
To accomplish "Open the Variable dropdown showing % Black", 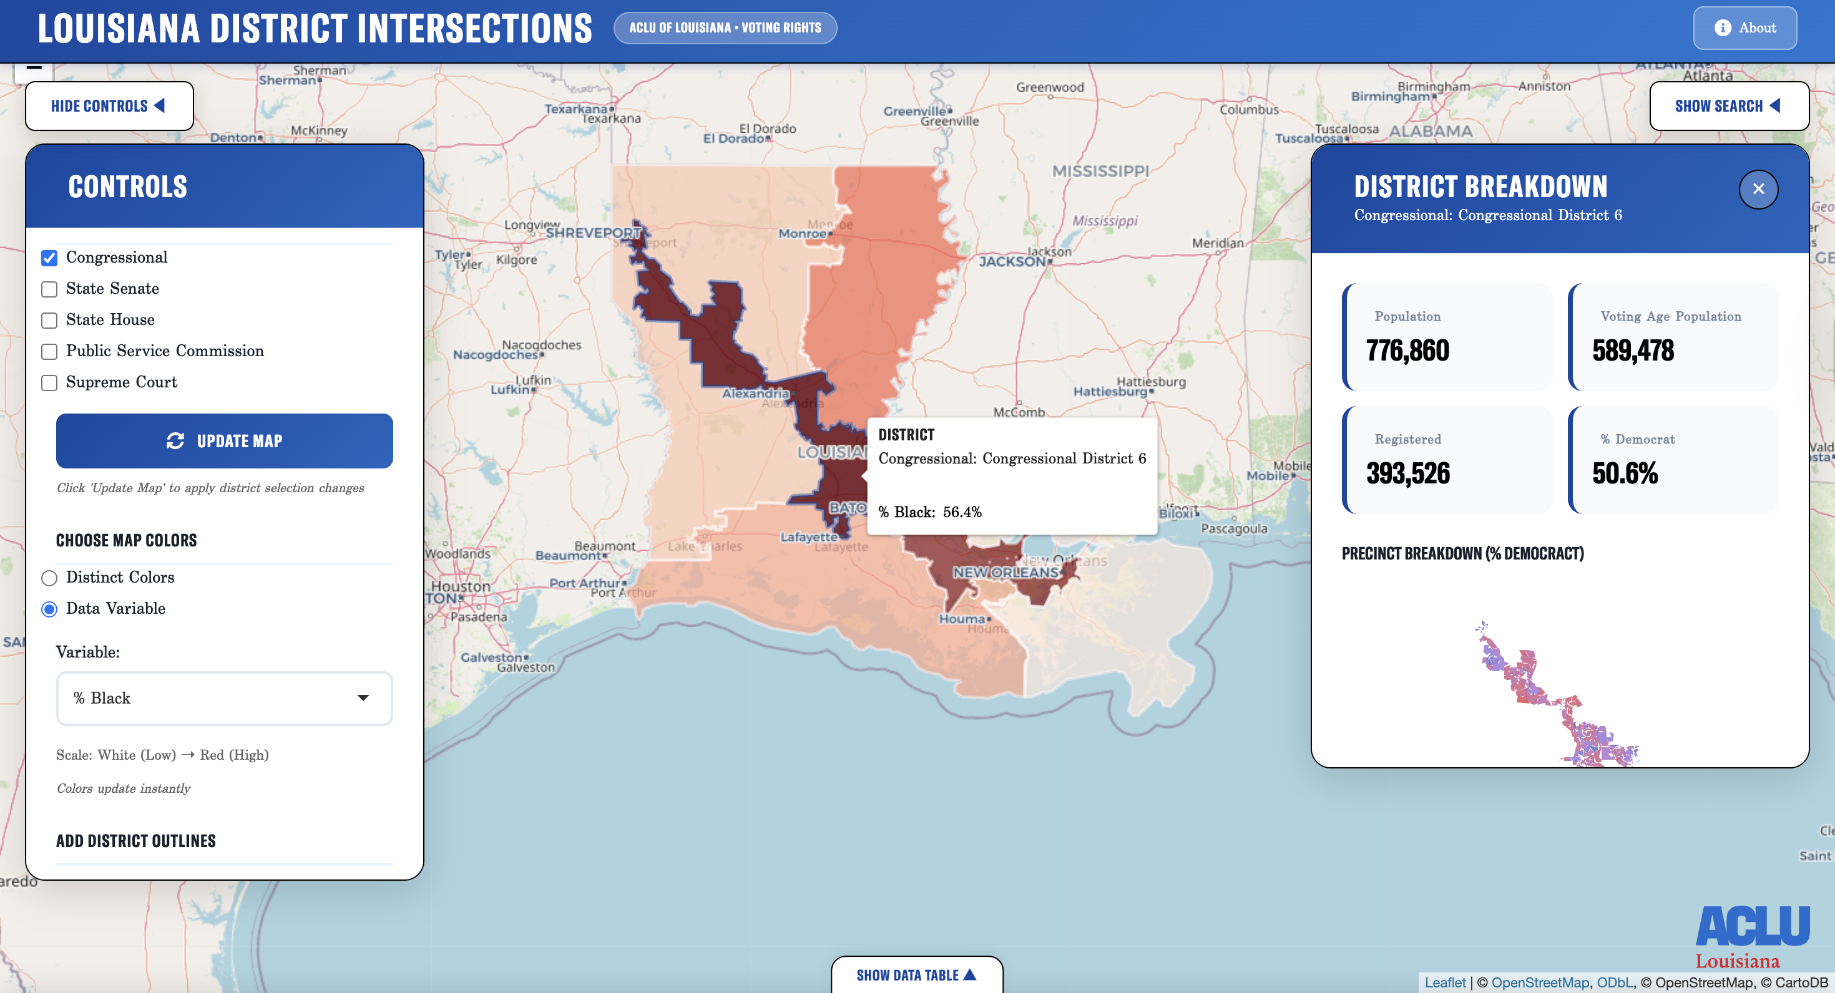I will click(x=223, y=699).
